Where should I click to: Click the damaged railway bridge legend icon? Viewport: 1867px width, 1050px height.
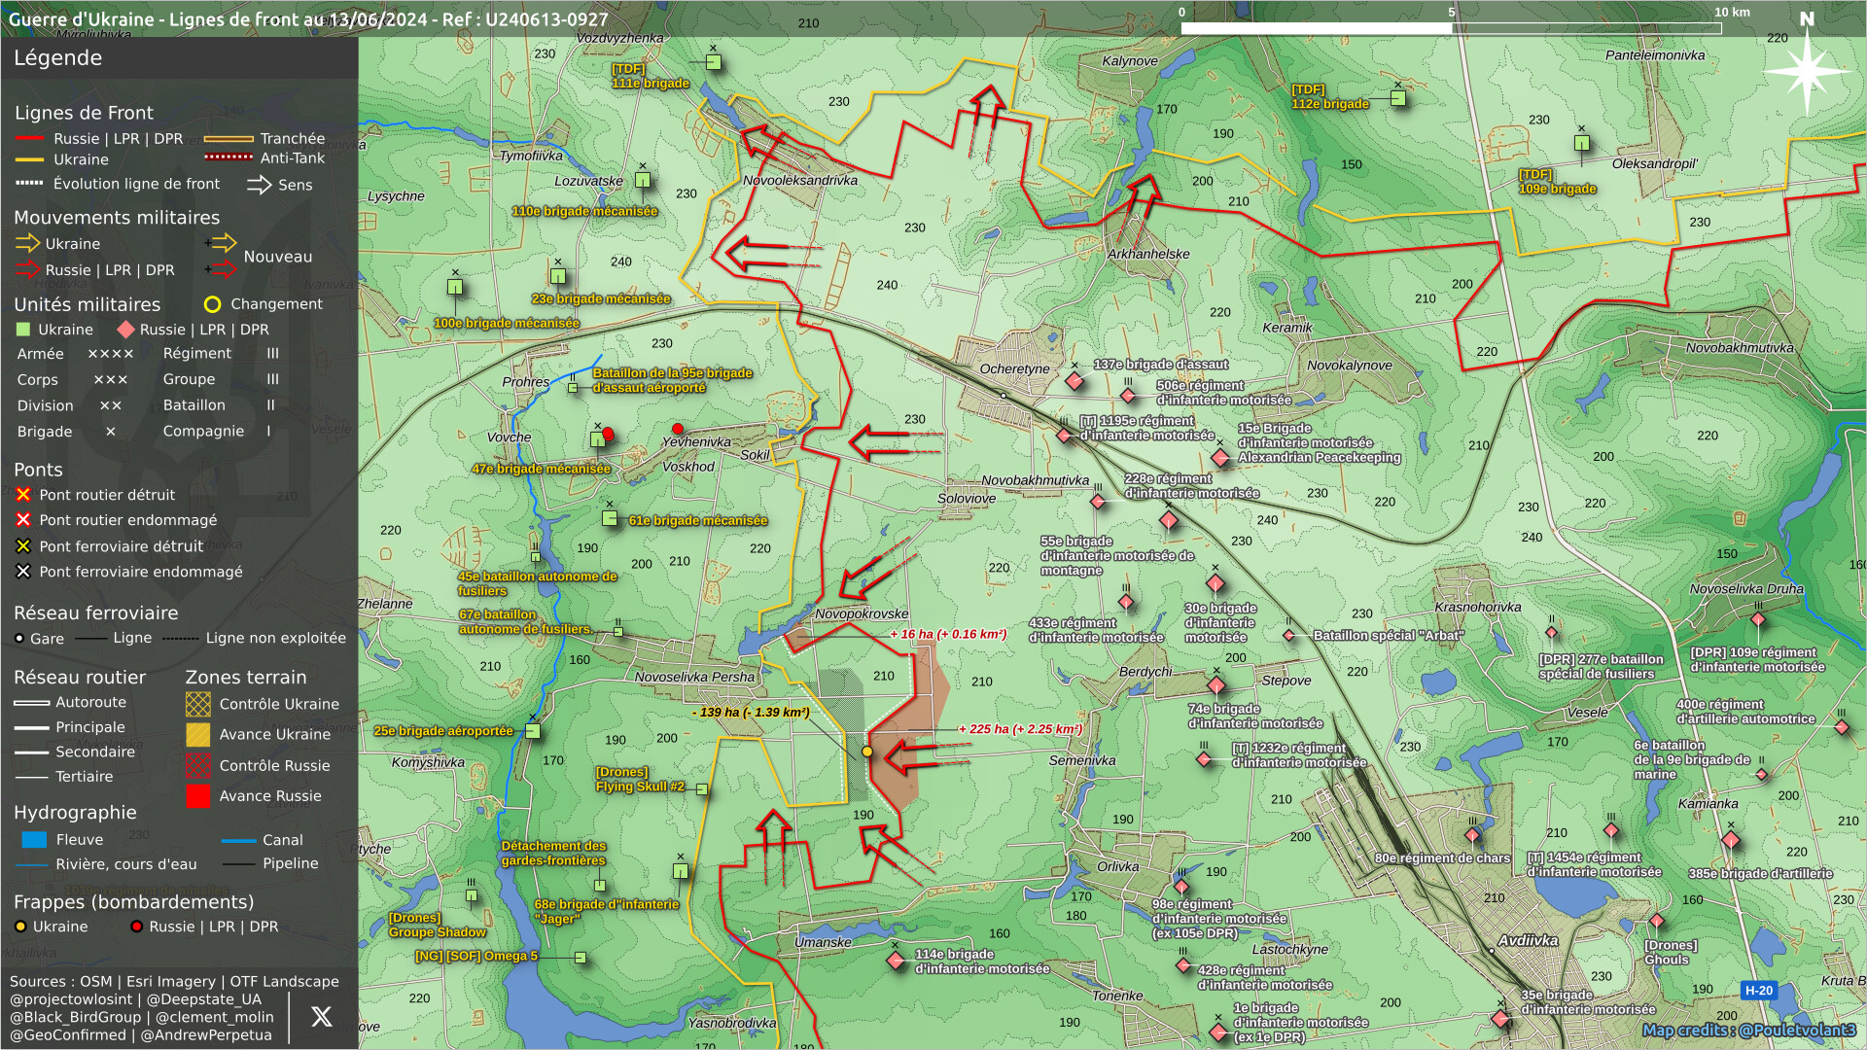point(23,572)
